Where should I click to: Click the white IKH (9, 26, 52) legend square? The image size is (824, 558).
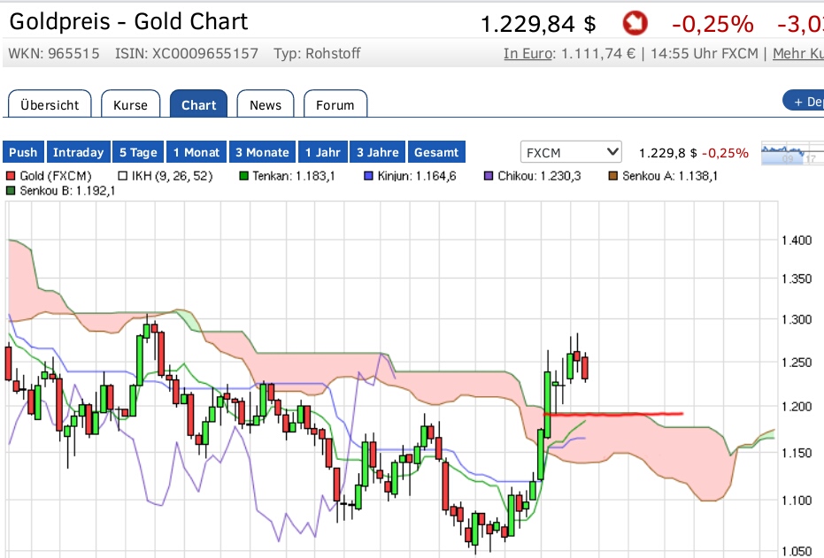(x=123, y=176)
